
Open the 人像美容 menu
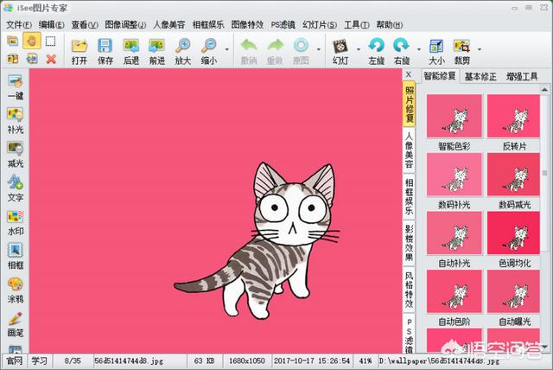tap(169, 25)
